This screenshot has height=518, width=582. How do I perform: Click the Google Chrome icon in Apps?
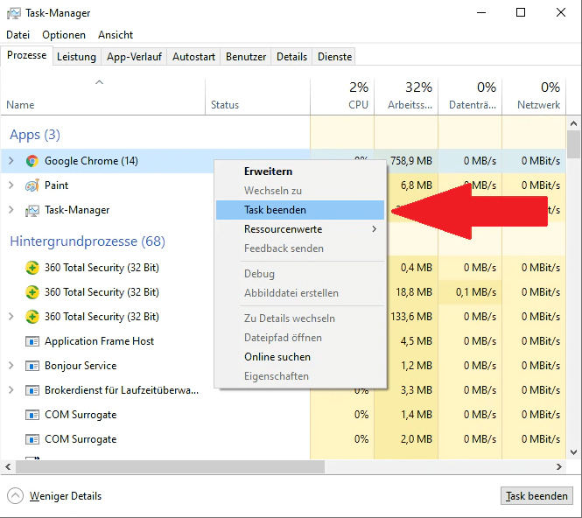pos(32,161)
